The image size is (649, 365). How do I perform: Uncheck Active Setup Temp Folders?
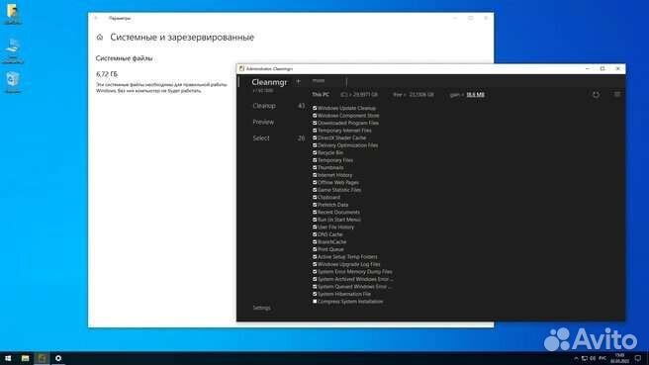[x=315, y=257]
